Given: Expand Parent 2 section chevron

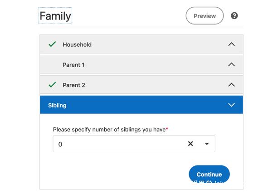Looking at the screenshot, I should click(x=231, y=85).
